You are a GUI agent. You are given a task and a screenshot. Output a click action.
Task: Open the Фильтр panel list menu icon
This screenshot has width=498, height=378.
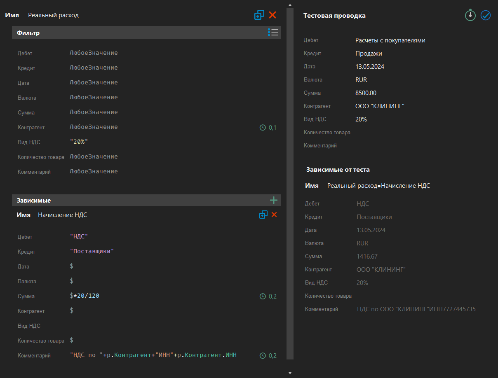[273, 32]
